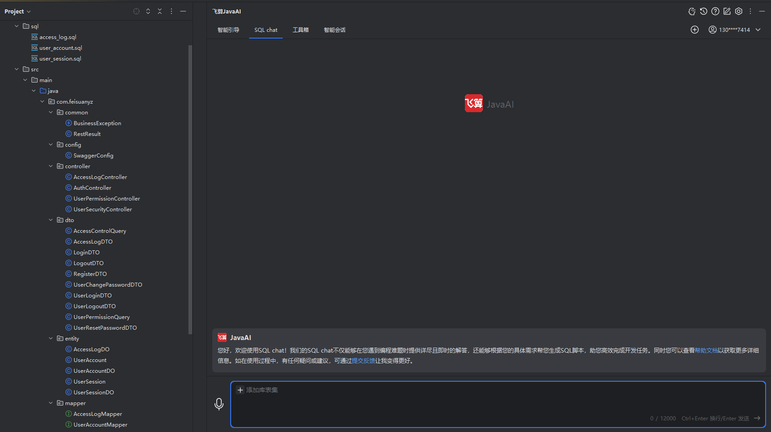Select SwaggerConfig class
The width and height of the screenshot is (771, 432).
click(x=93, y=155)
